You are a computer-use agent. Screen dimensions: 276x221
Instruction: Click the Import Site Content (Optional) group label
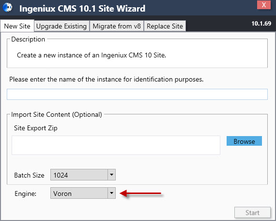point(57,114)
